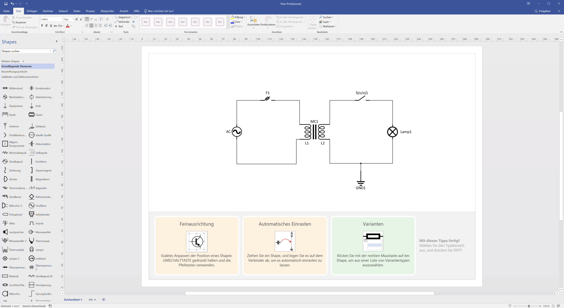Open the Prozess ribbon tab

(90, 11)
